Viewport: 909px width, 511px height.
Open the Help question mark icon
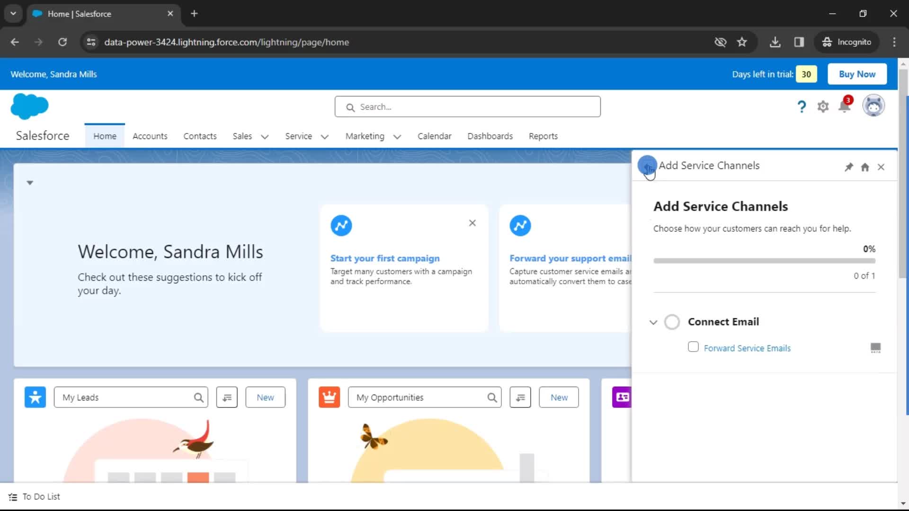(802, 107)
